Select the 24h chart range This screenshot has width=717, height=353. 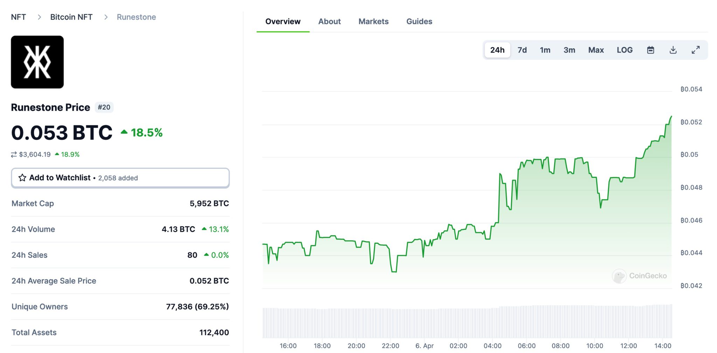(497, 50)
